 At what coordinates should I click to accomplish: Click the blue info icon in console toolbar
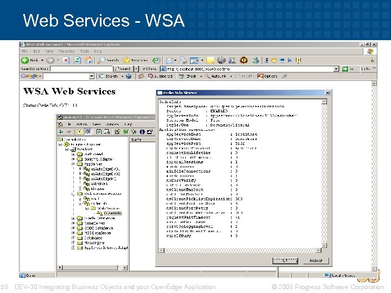tap(142, 132)
